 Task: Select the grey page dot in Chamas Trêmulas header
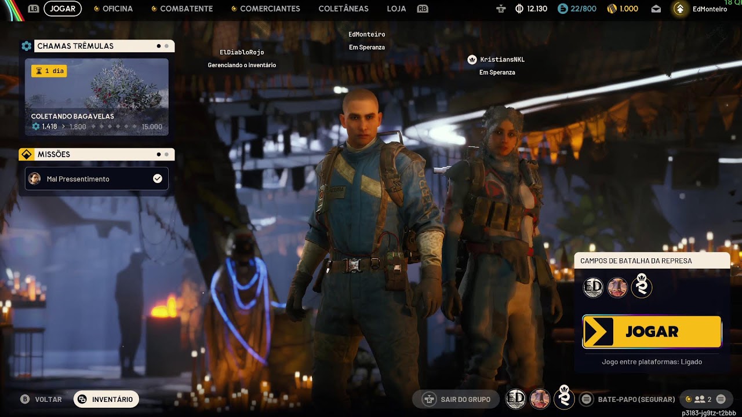click(x=166, y=46)
